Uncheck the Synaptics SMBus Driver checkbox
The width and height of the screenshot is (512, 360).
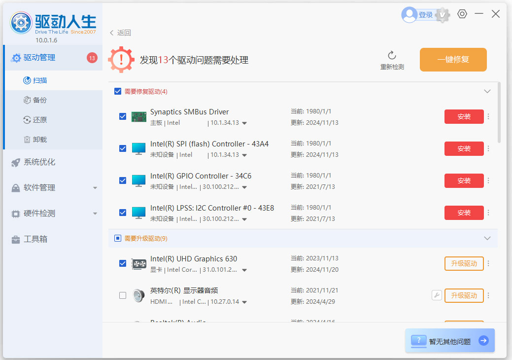122,116
